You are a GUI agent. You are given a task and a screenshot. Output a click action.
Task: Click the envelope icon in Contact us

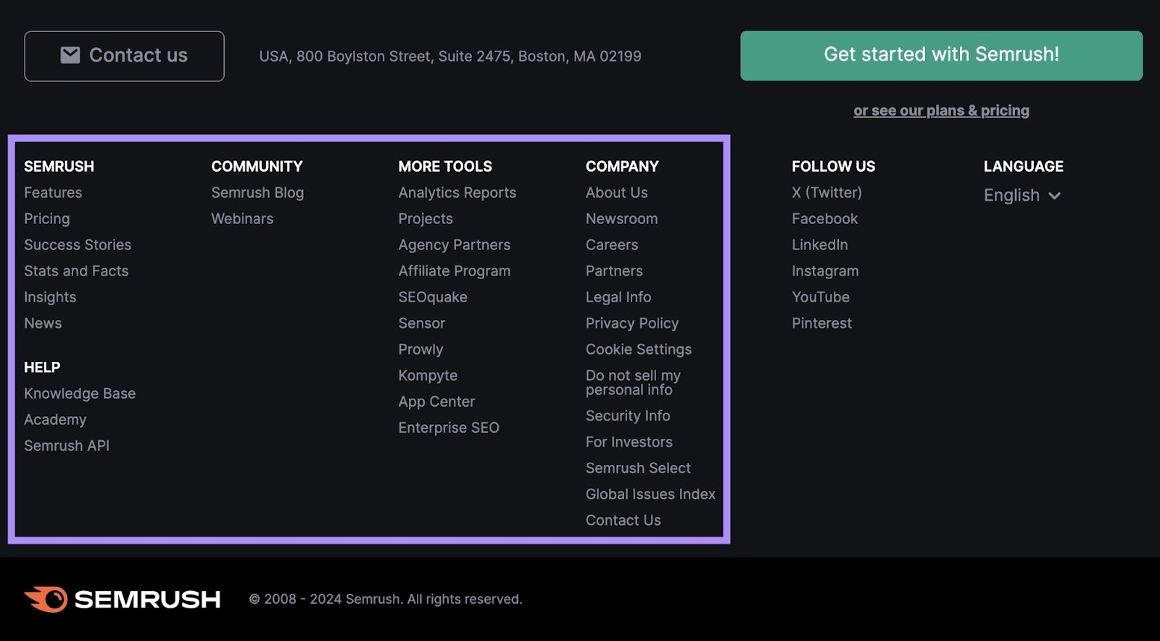70,55
